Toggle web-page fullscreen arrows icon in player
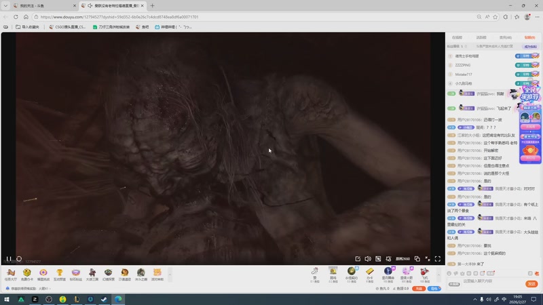Viewport: 543px width, 305px height. click(x=428, y=259)
